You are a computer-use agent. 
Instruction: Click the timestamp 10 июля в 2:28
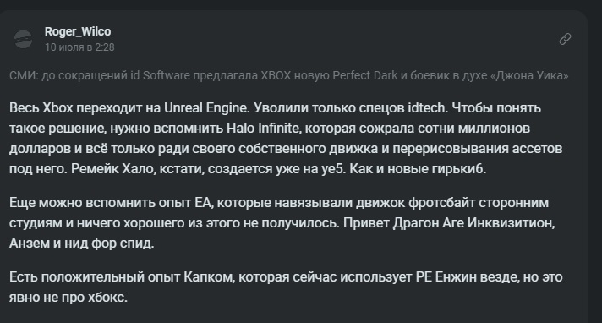[x=79, y=47]
